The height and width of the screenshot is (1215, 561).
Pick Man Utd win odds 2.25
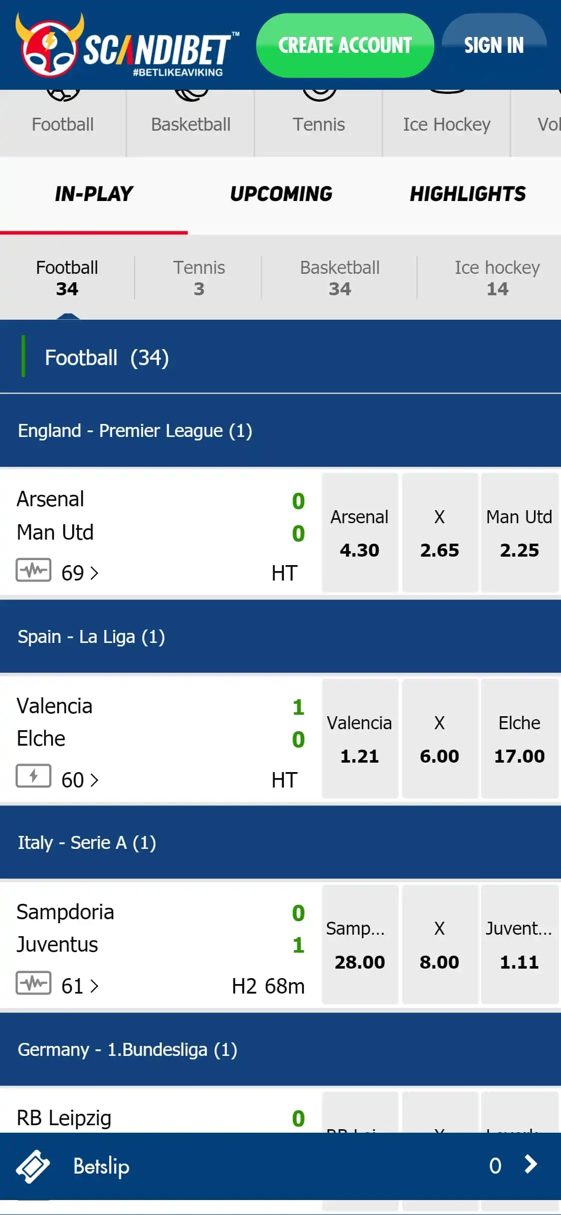[519, 533]
